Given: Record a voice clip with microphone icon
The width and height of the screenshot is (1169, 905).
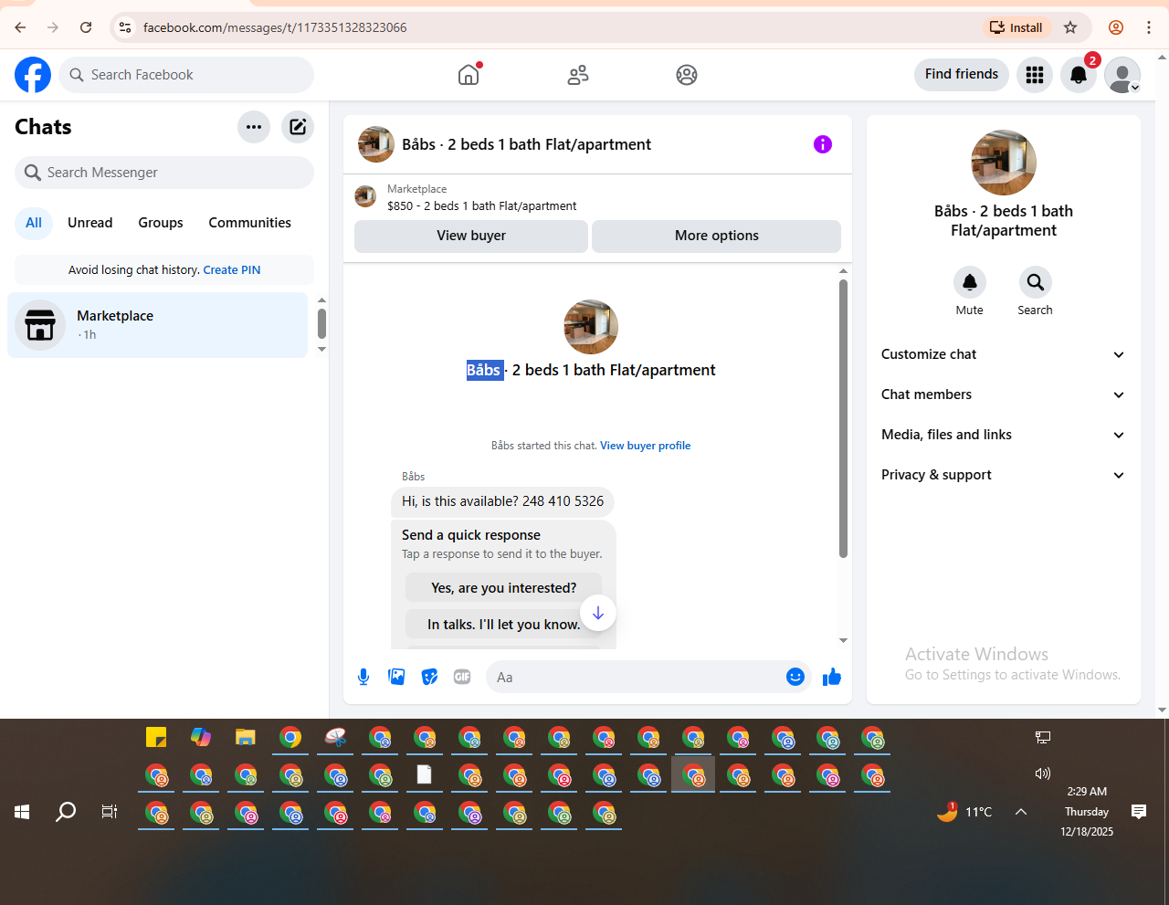Looking at the screenshot, I should [363, 677].
